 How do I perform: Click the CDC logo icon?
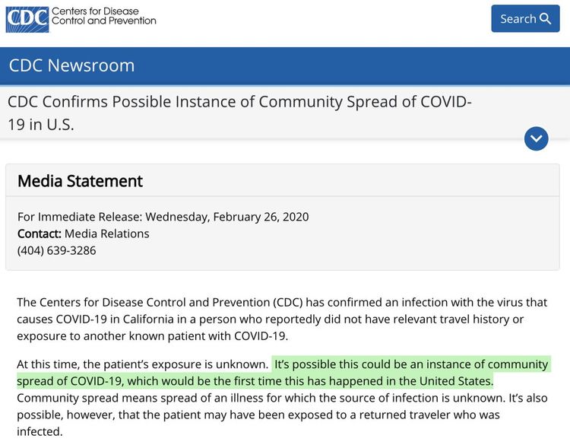coord(27,18)
